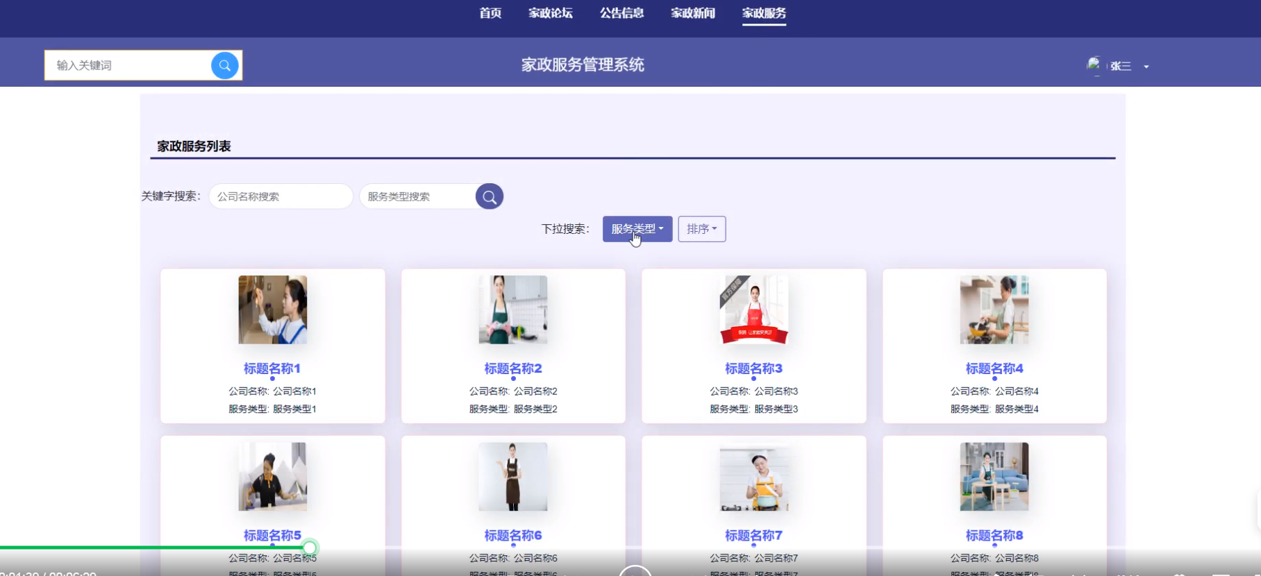Click the video progress slider handle
The width and height of the screenshot is (1261, 576).
310,548
